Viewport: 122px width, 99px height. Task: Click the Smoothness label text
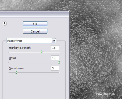coord(16,68)
